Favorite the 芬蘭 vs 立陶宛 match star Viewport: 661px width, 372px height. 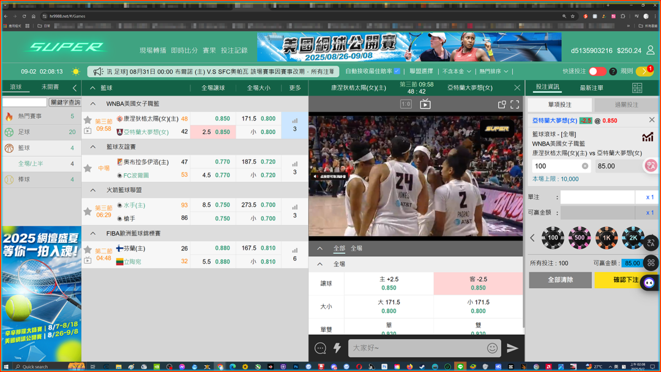88,250
